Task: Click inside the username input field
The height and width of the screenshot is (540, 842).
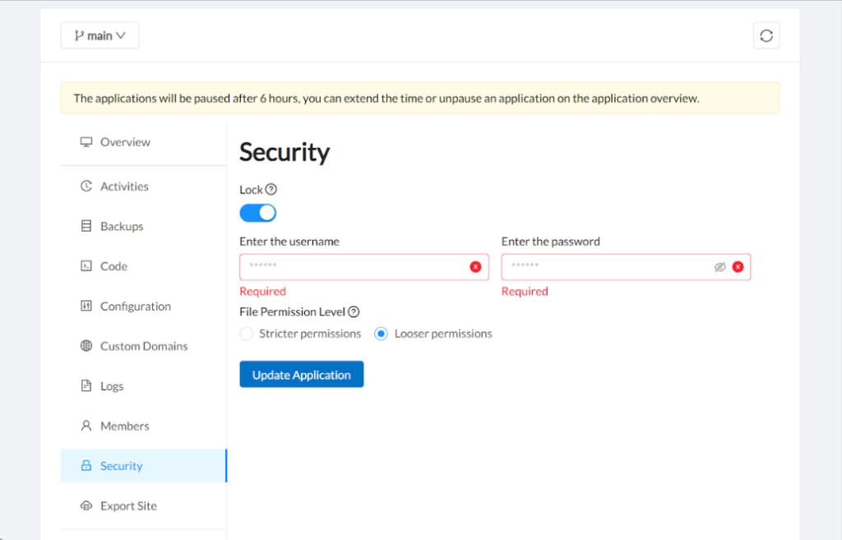Action: point(345,266)
